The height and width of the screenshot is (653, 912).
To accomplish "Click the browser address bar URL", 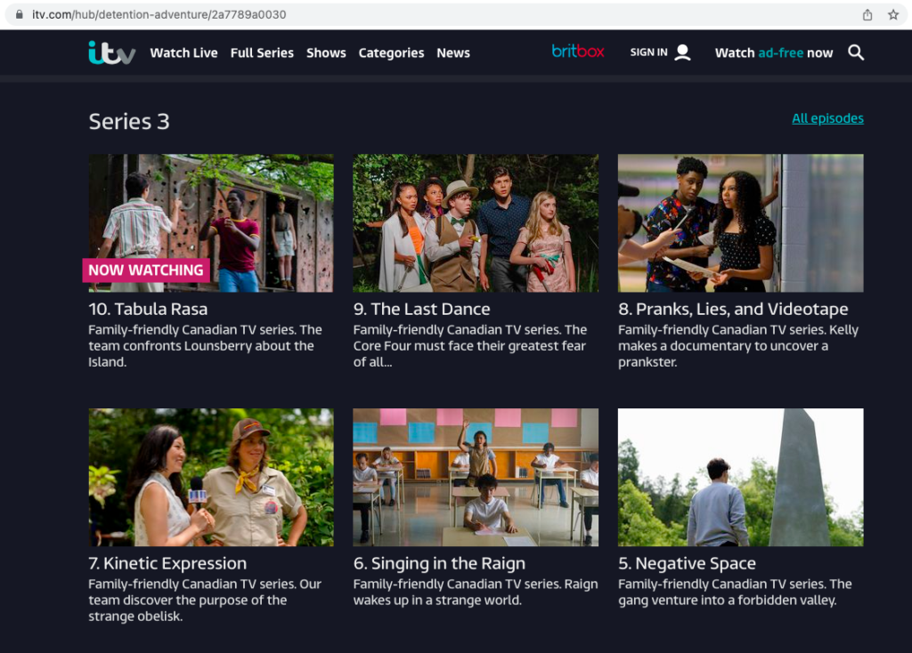I will [x=158, y=14].
